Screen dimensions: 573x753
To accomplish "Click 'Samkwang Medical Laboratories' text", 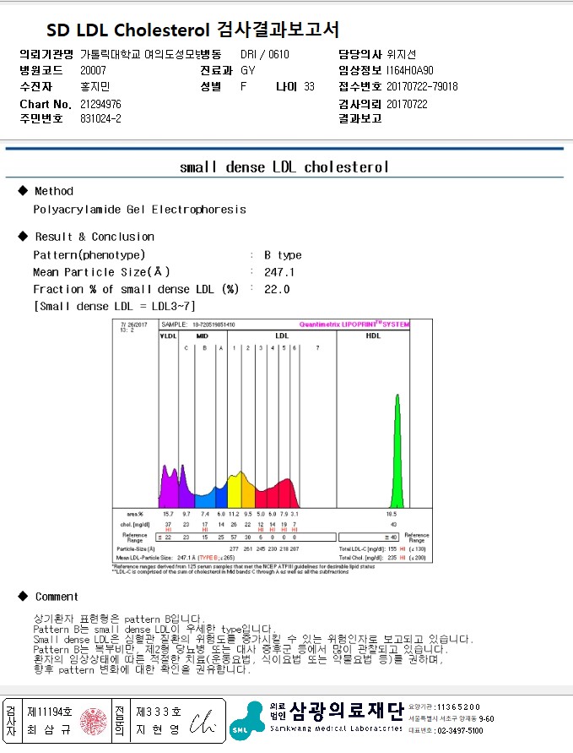I will (x=336, y=728).
